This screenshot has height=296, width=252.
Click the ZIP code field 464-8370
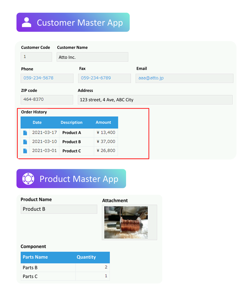click(x=34, y=99)
